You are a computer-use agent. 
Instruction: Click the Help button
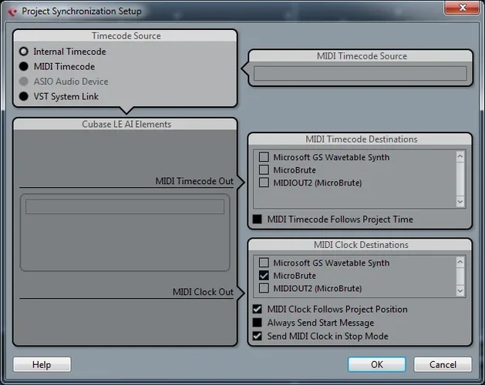point(42,365)
